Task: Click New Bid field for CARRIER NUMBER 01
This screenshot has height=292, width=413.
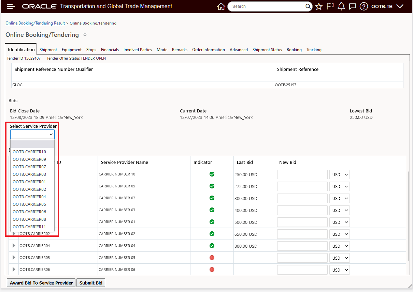Action: (302, 222)
